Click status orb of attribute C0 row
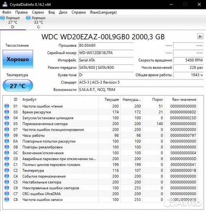Image resolution: width=206 pixels, height=212 pixels. (x=7, y=159)
